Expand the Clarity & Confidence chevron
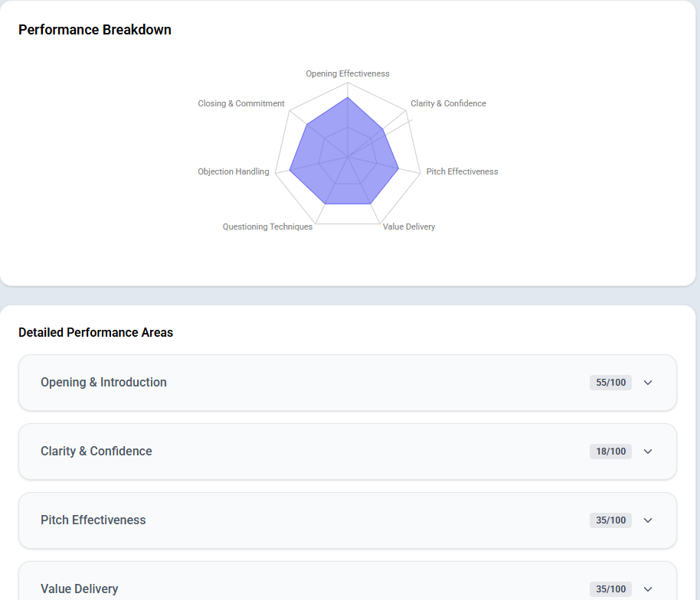This screenshot has width=700, height=600. point(648,452)
